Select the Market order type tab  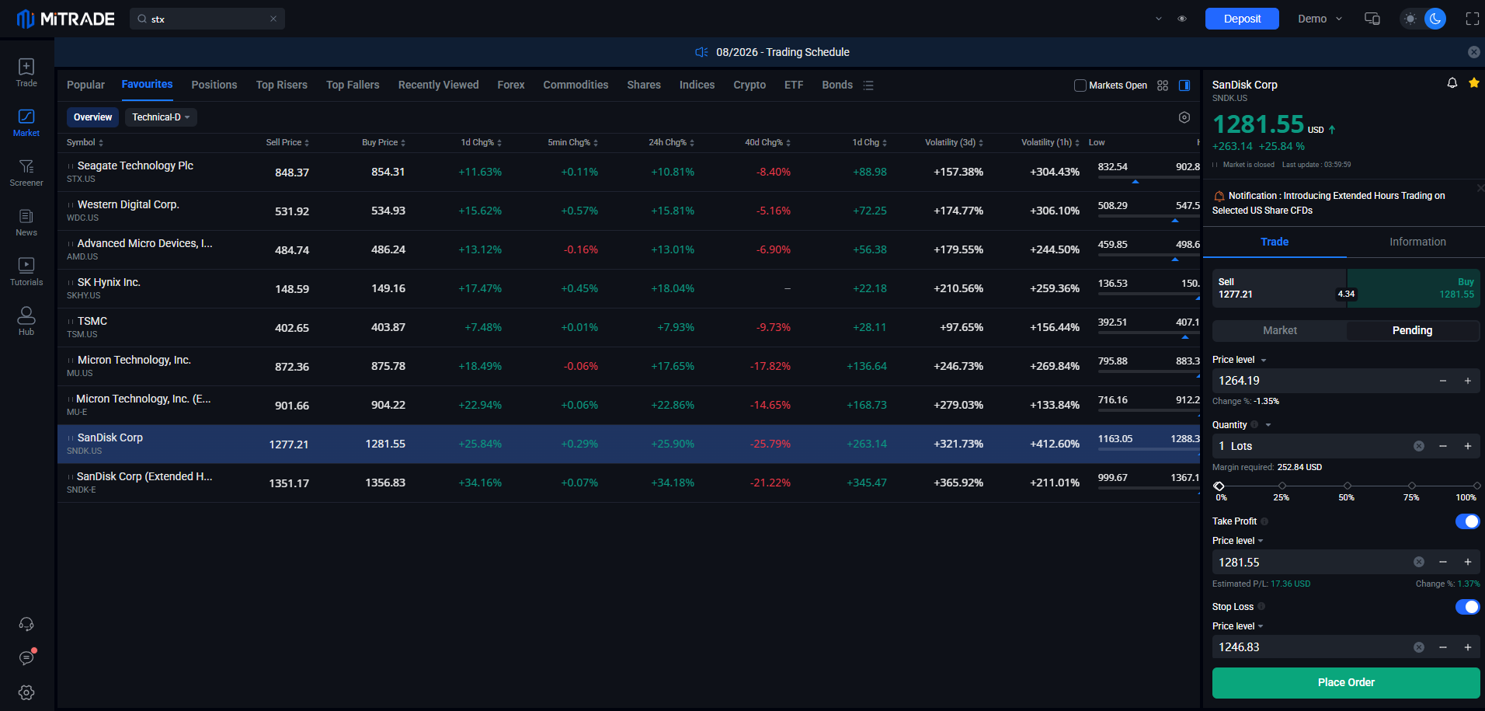click(1280, 330)
